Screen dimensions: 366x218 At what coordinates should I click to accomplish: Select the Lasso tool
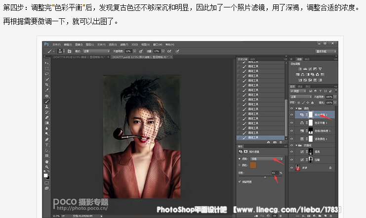click(47, 74)
